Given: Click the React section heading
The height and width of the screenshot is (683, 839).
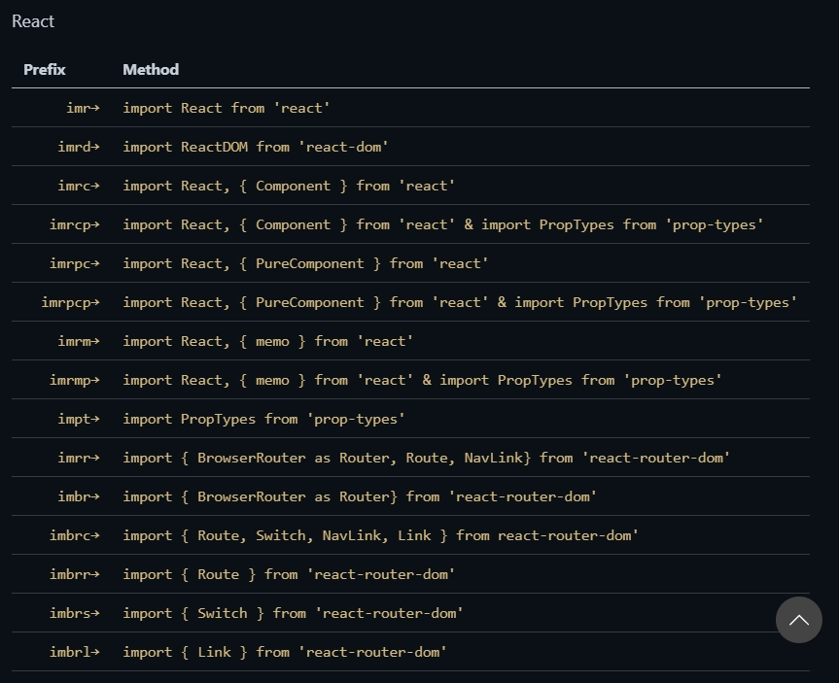Looking at the screenshot, I should point(33,21).
